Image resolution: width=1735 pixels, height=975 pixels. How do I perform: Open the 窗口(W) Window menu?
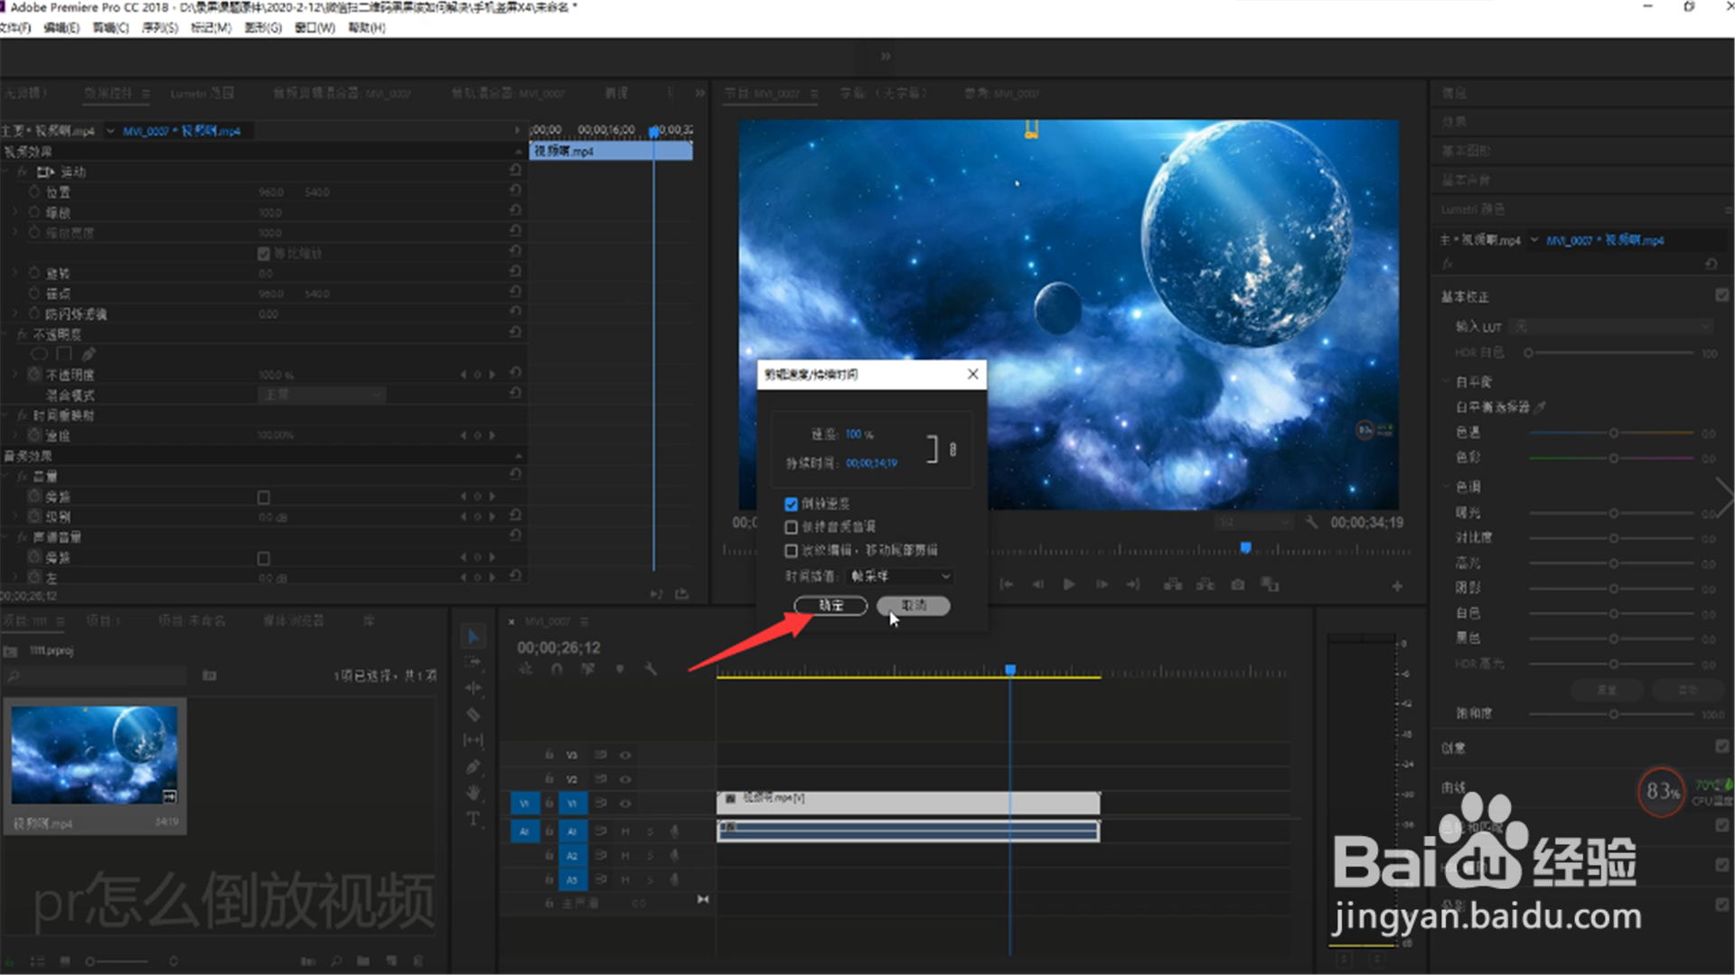314,28
